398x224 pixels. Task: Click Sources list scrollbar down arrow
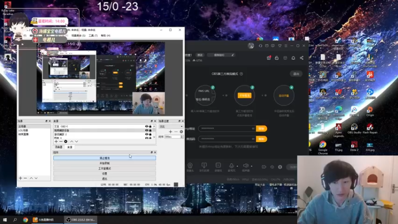[154, 137]
